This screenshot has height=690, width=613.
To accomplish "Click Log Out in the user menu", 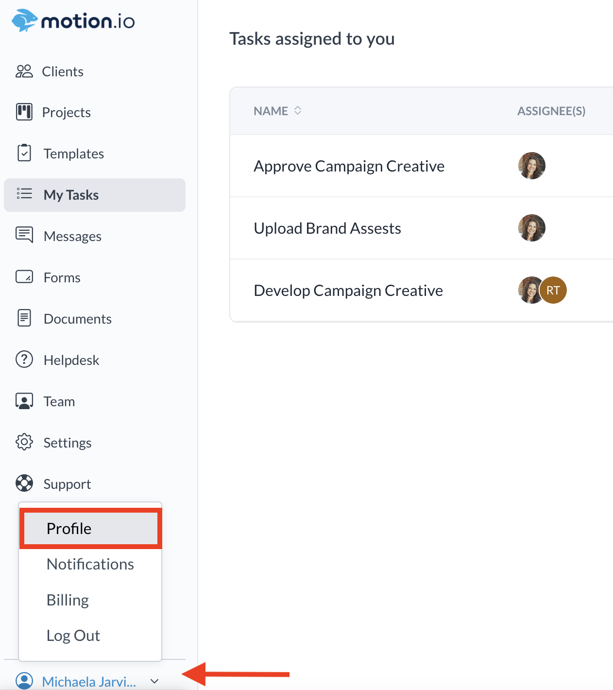I will [73, 636].
